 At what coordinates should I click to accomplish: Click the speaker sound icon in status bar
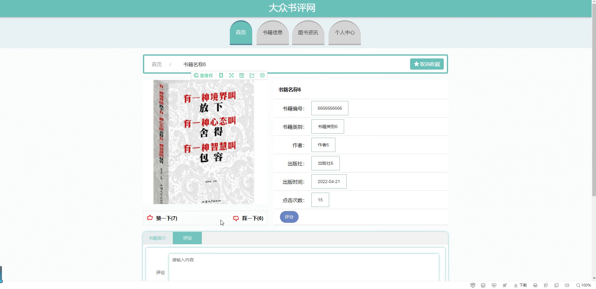pyautogui.click(x=567, y=285)
